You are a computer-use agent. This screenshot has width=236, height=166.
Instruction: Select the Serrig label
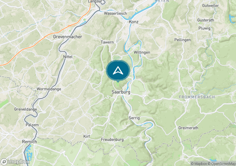(x=134, y=118)
